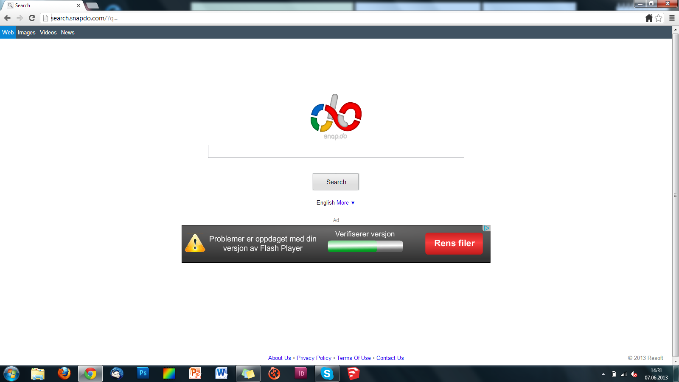Select the Chrome taskbar icon
679x382 pixels.
[90, 374]
